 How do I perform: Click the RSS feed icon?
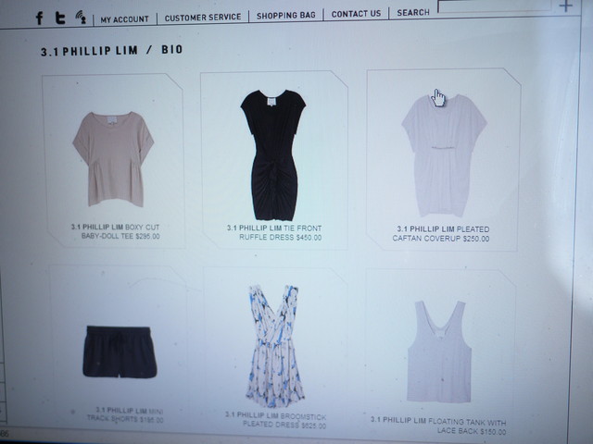tap(81, 17)
